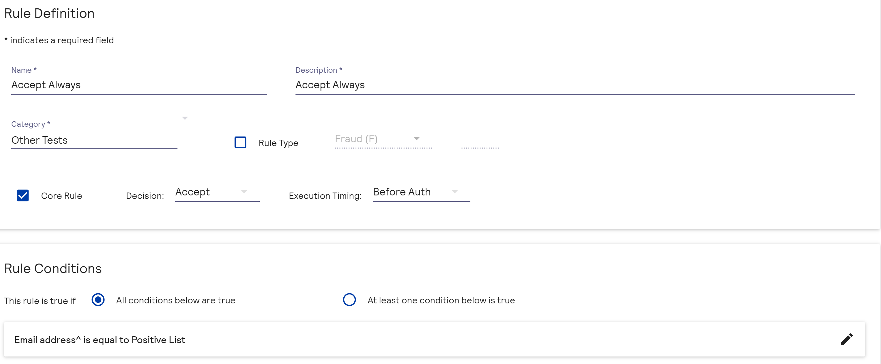The width and height of the screenshot is (881, 364).
Task: Uncheck the Core Rule checkbox
Action: [x=23, y=195]
